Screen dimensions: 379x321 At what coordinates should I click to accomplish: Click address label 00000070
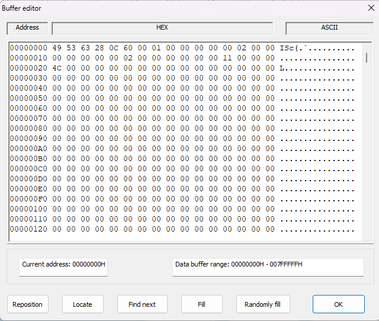[x=28, y=118]
